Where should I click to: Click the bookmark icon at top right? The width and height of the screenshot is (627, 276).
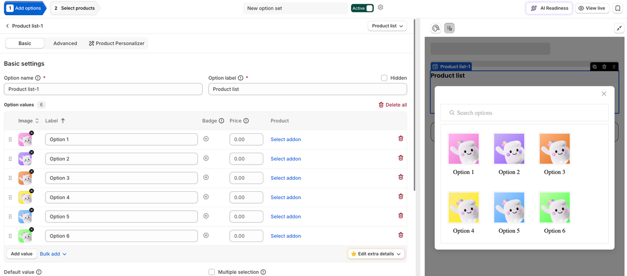(x=618, y=8)
